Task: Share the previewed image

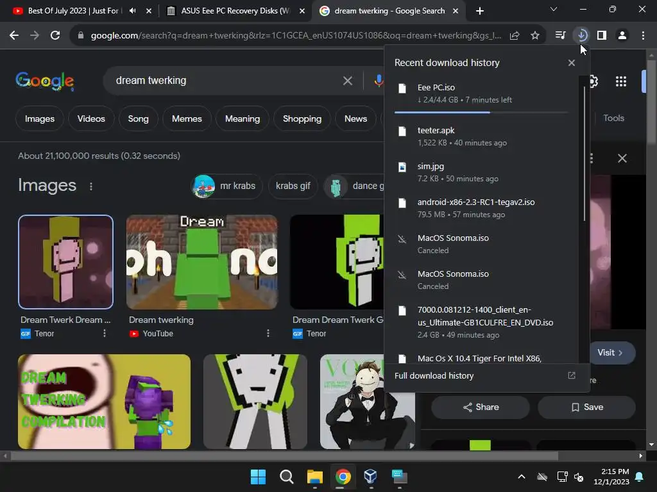Action: click(x=481, y=407)
